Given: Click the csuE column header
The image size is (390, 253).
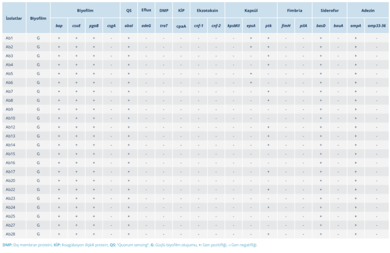Looking at the screenshot, I should (x=76, y=26).
